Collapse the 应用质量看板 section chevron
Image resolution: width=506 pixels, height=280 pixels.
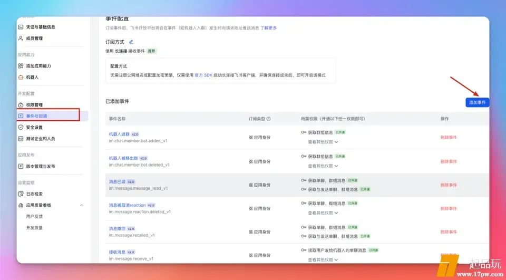pos(82,206)
